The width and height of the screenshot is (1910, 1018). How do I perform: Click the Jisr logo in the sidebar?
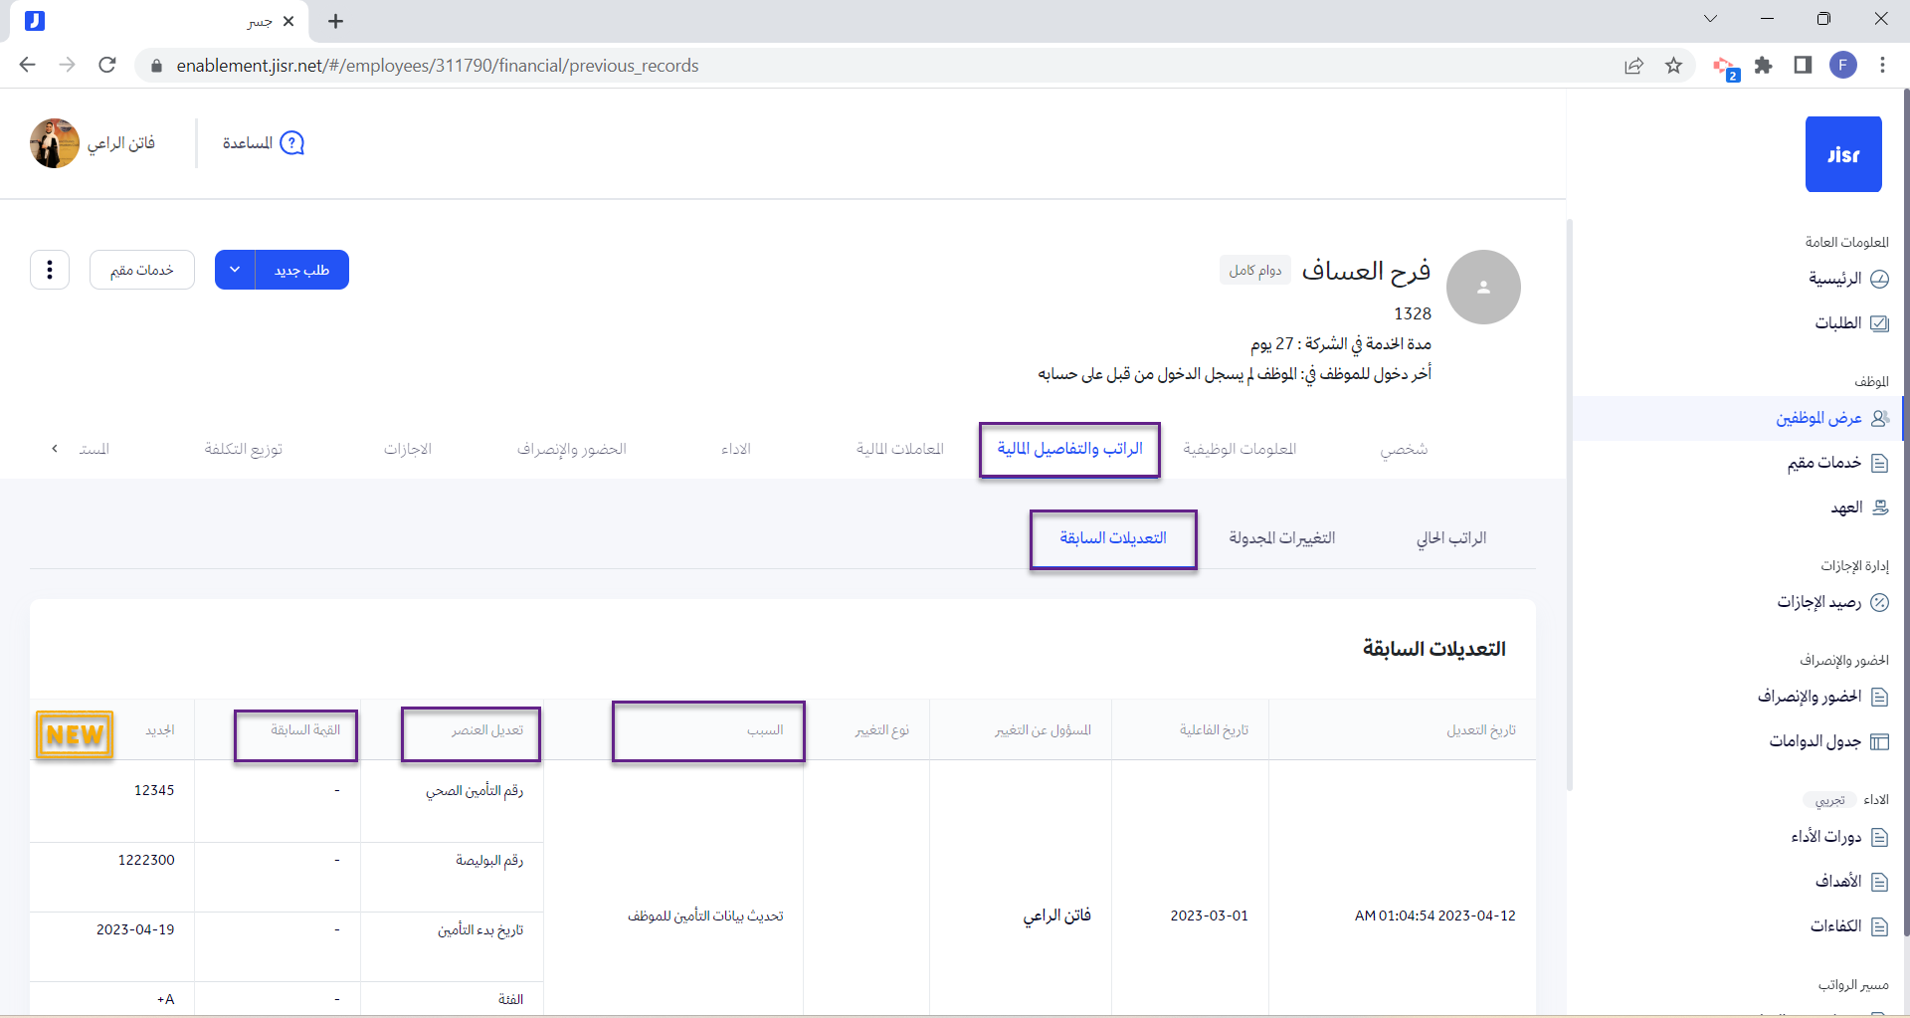click(x=1842, y=154)
